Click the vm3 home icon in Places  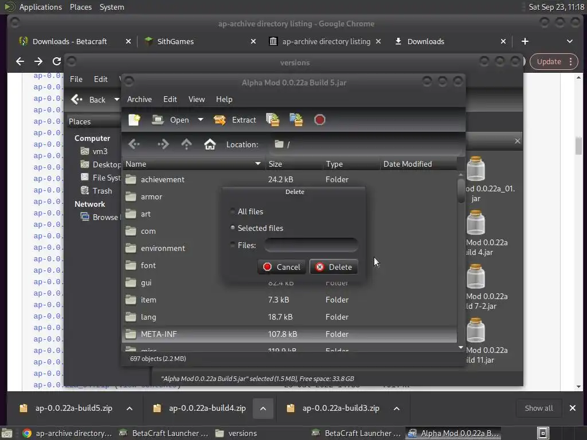(x=85, y=151)
